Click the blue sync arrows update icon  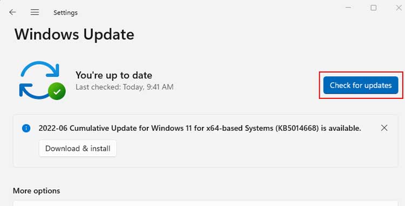[39, 80]
